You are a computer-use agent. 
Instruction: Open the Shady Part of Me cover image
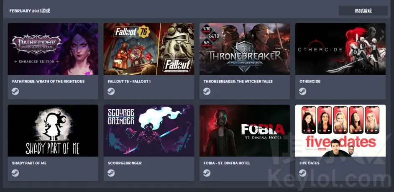point(53,131)
